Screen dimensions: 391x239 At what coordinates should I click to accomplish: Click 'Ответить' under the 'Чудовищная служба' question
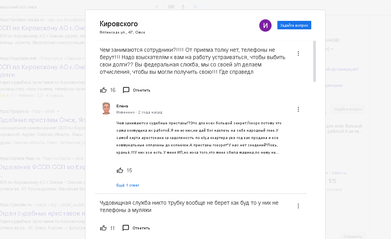[141, 228]
